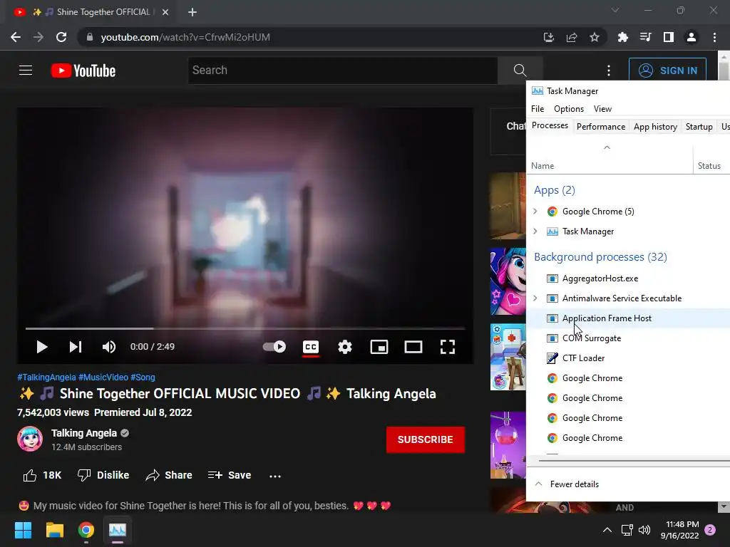Viewport: 730px width, 547px height.
Task: Open File Explorer from taskbar
Action: point(54,530)
